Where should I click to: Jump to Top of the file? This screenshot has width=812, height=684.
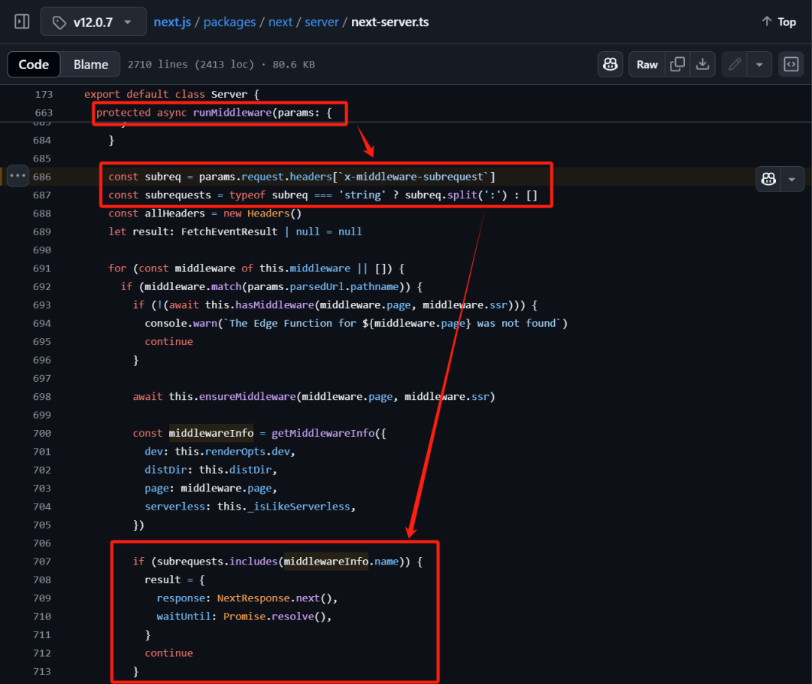[x=779, y=22]
